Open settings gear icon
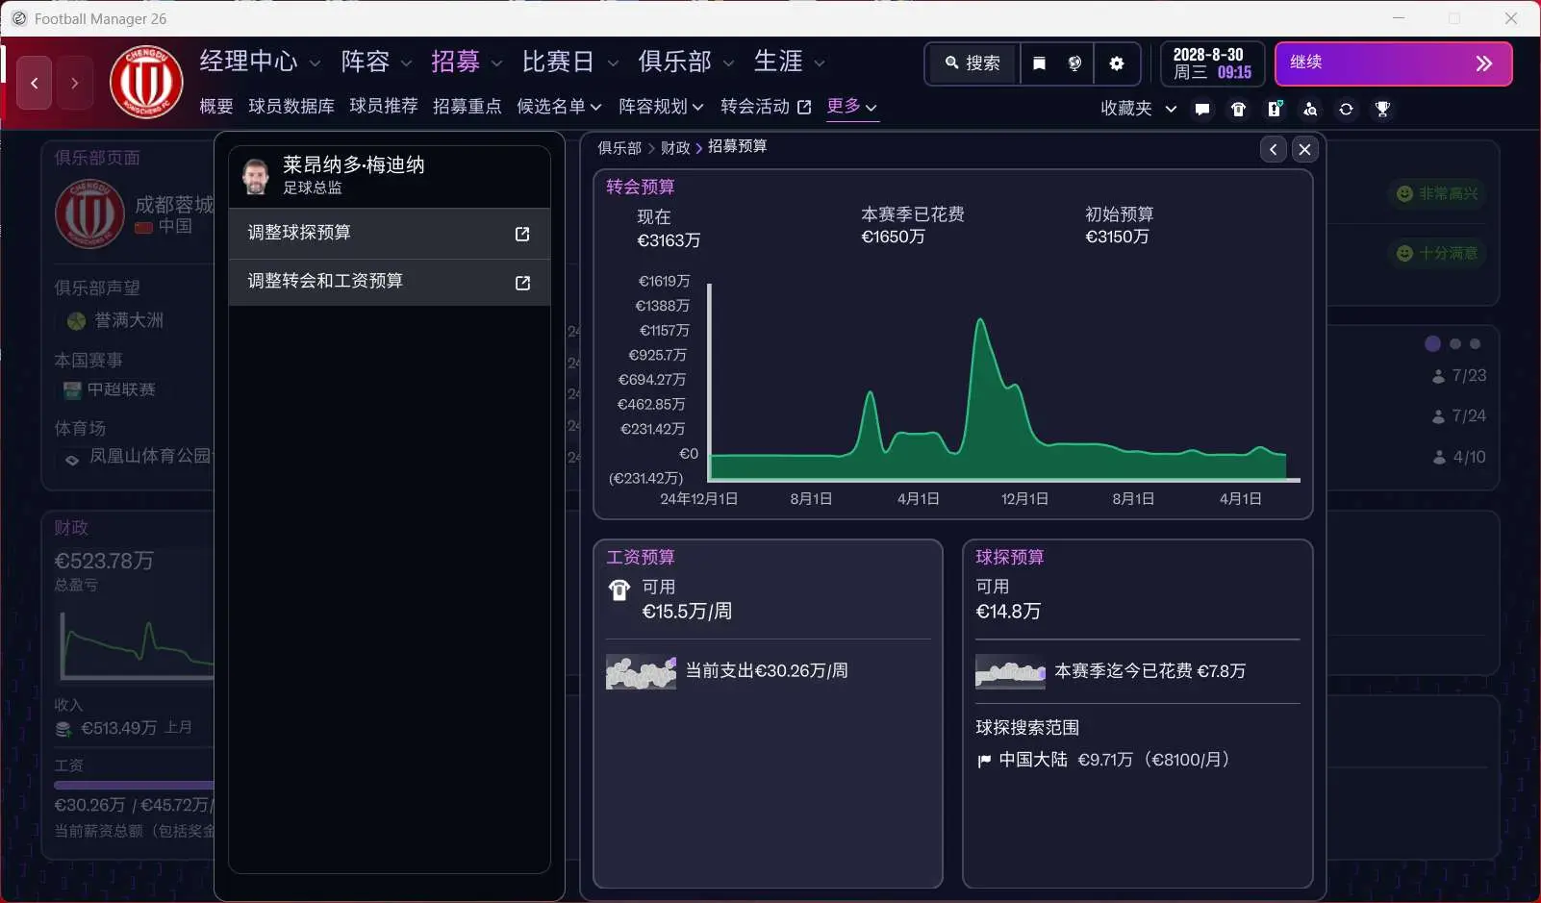This screenshot has height=903, width=1541. [1116, 63]
